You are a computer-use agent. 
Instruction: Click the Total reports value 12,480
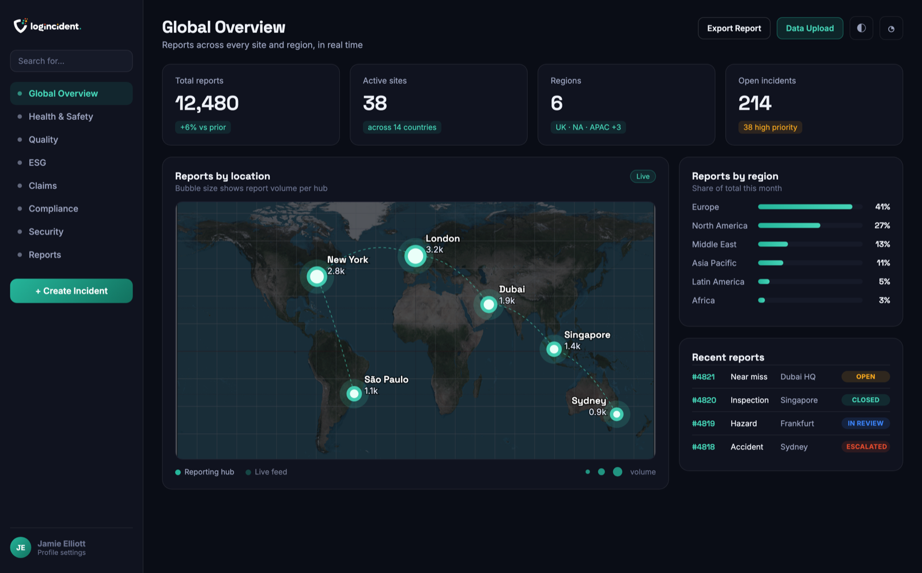(207, 103)
